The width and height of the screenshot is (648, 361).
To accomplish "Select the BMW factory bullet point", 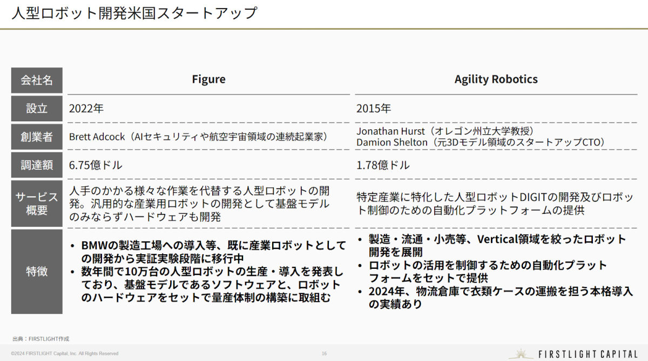I will [209, 252].
